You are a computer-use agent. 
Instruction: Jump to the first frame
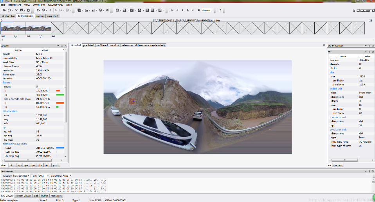click(x=173, y=10)
